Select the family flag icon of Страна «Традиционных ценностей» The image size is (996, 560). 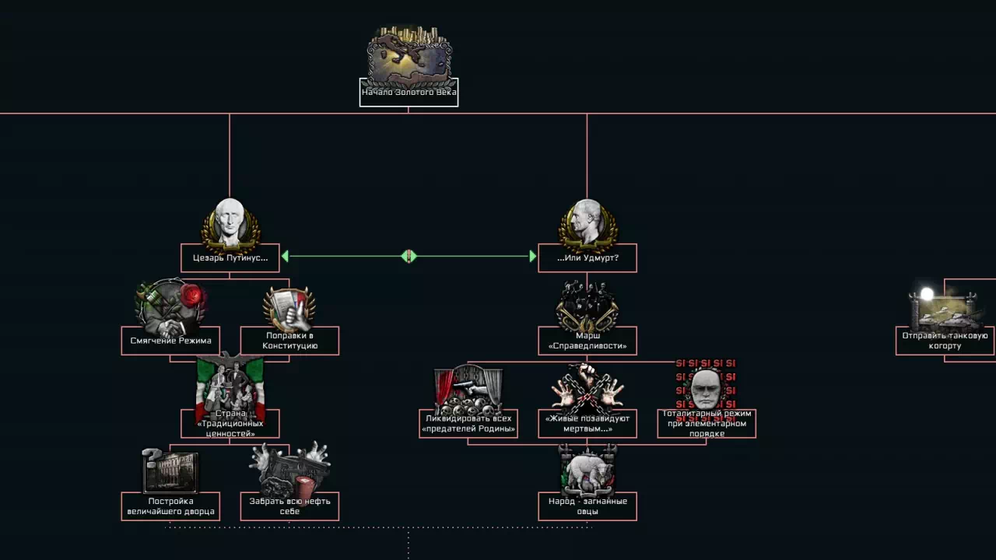point(230,387)
